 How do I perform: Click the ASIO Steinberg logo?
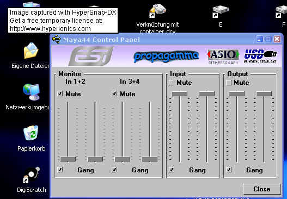tap(223, 57)
